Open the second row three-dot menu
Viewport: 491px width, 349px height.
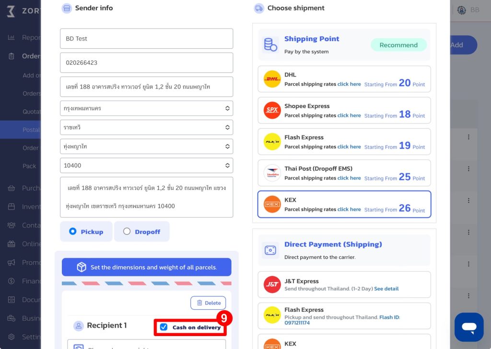click(468, 169)
